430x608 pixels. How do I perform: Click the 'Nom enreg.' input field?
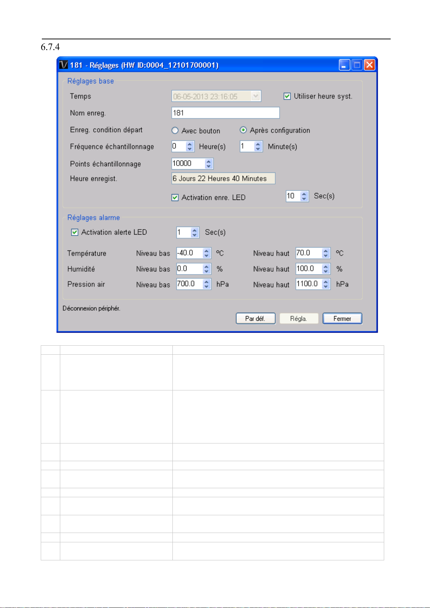225,113
